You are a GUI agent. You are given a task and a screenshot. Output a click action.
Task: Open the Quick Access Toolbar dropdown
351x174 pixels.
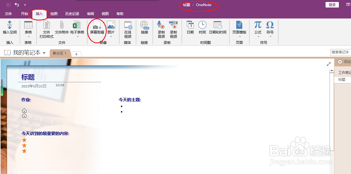pos(25,5)
